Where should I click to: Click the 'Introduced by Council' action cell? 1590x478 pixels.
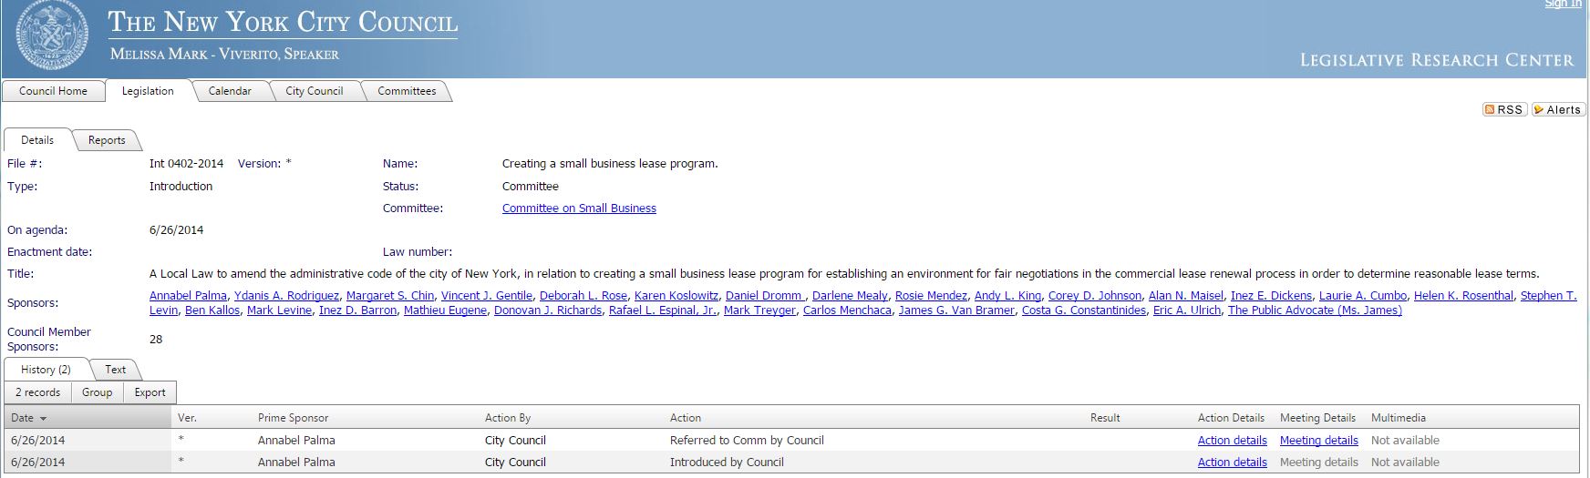click(x=727, y=463)
